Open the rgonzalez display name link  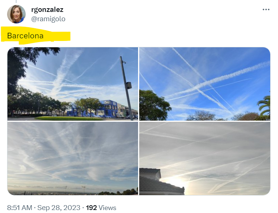47,10
